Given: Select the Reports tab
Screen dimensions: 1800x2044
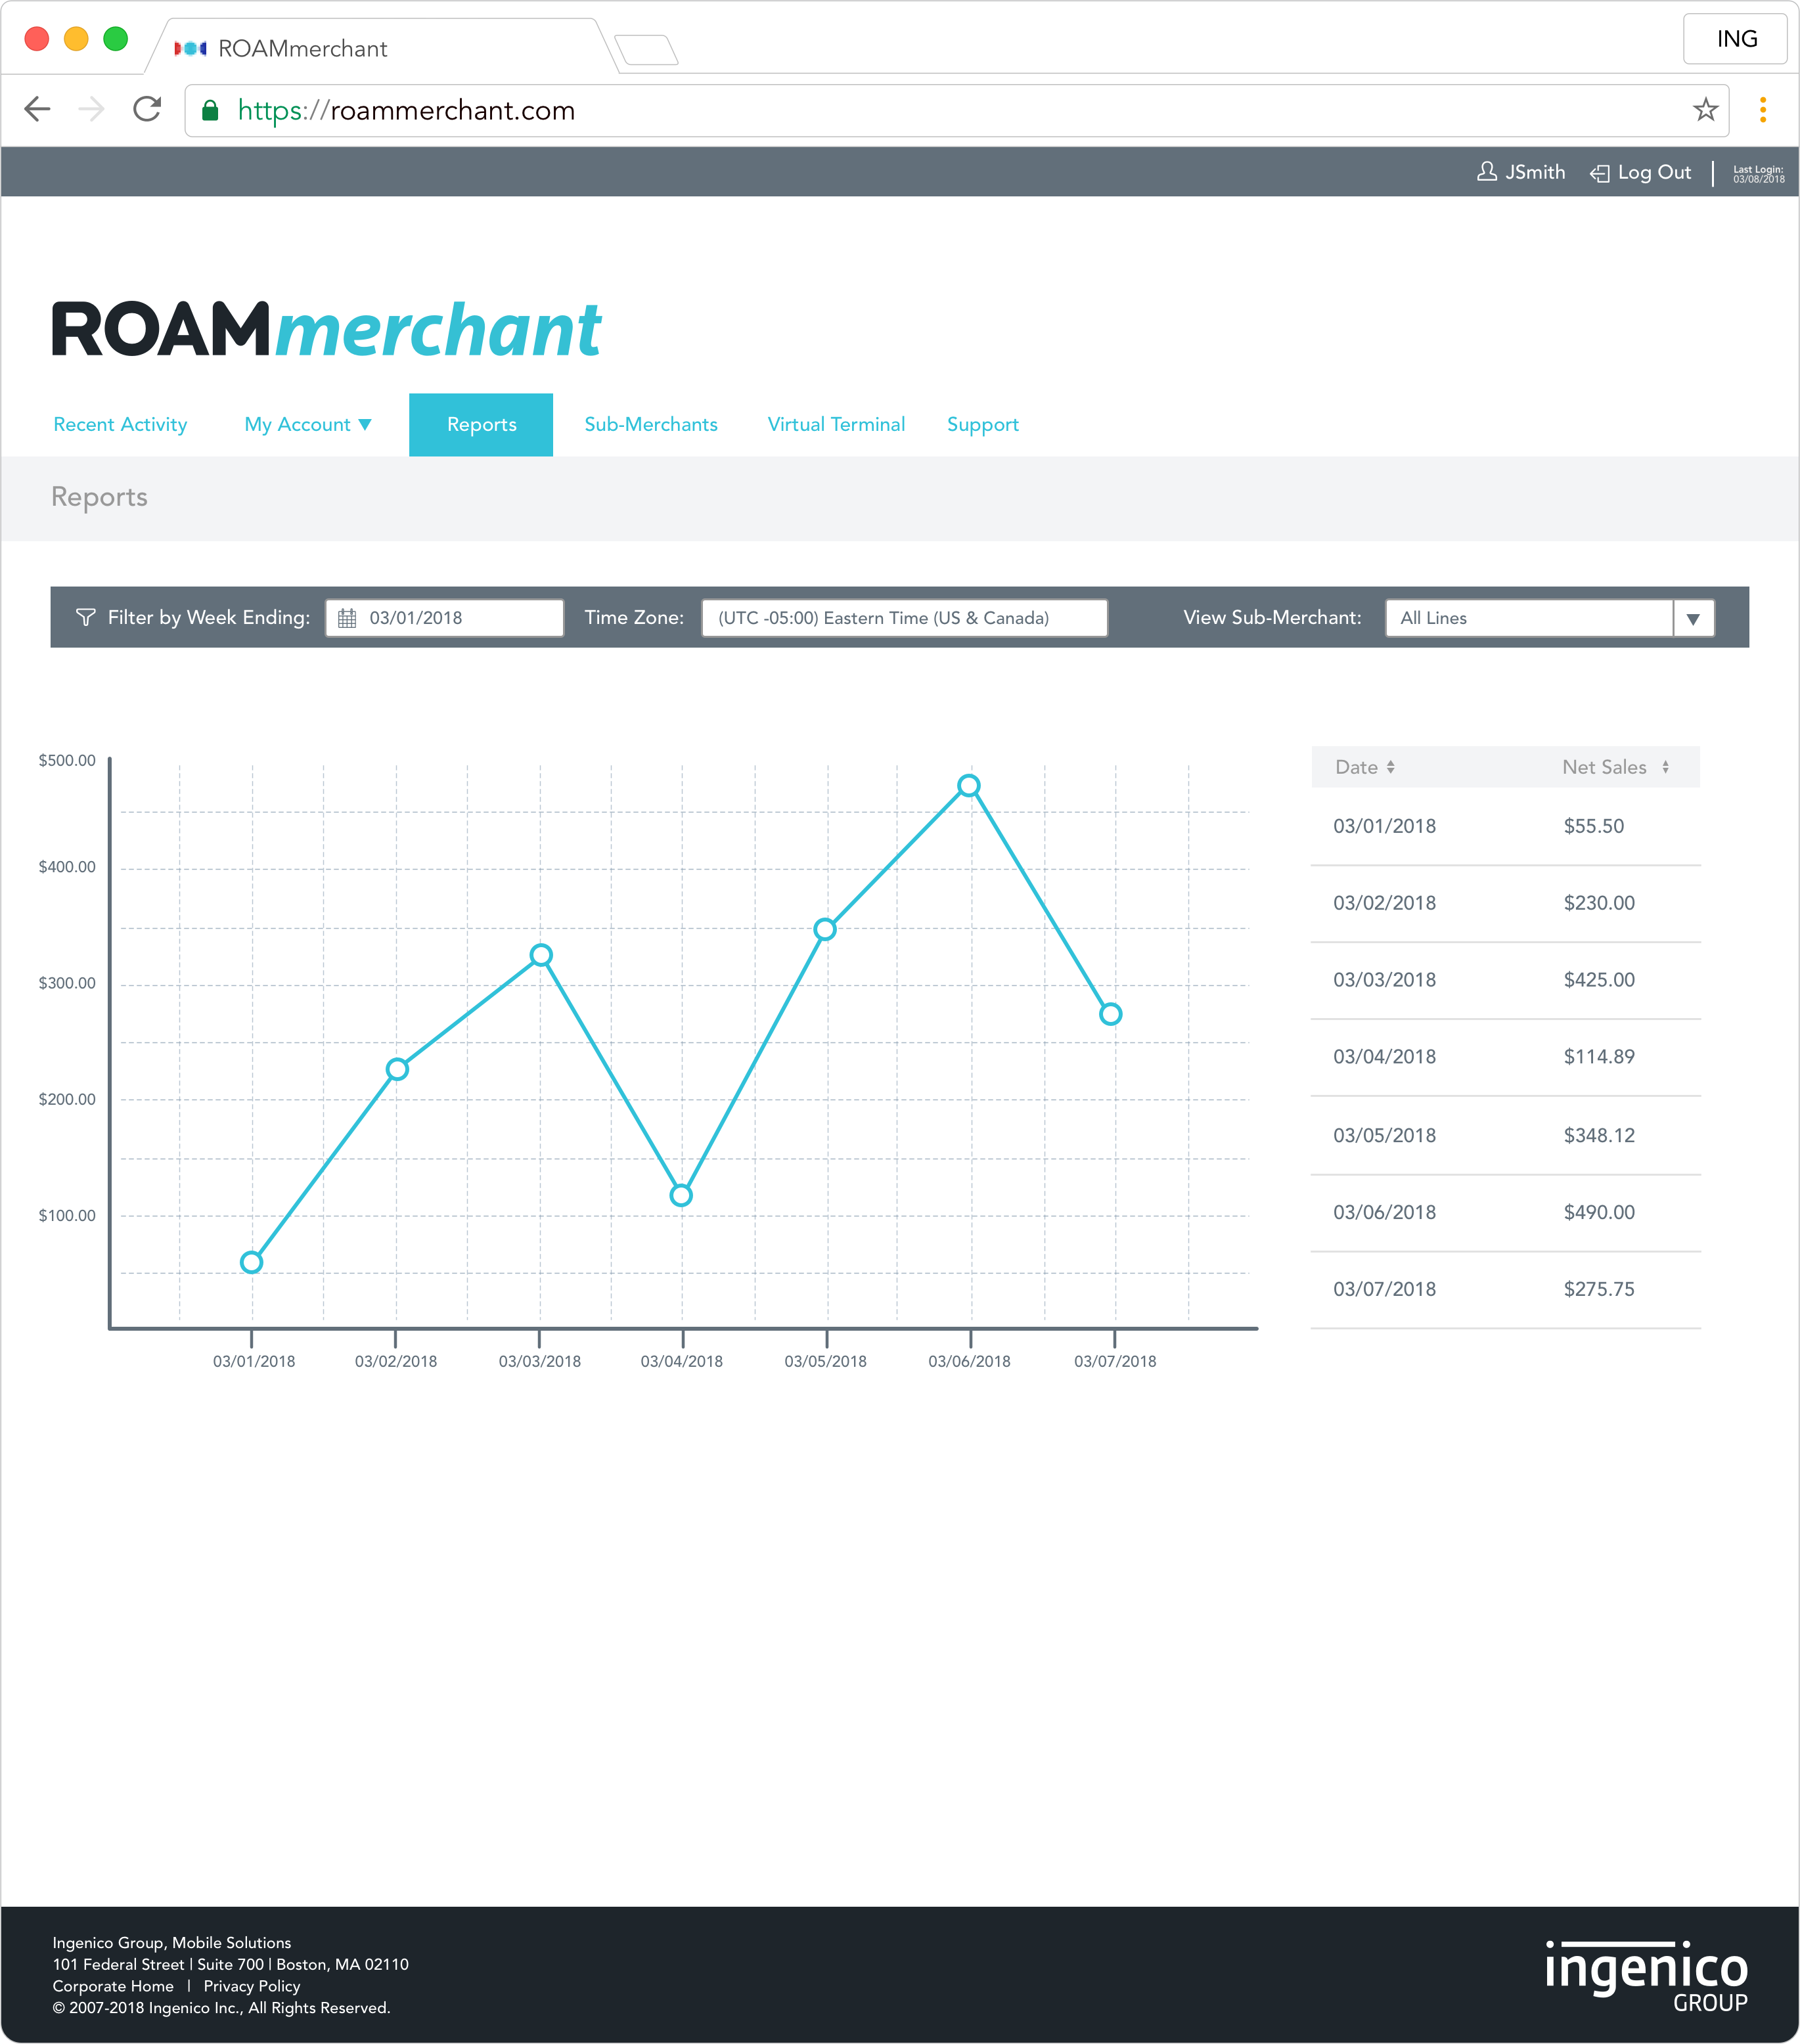Looking at the screenshot, I should tap(481, 425).
